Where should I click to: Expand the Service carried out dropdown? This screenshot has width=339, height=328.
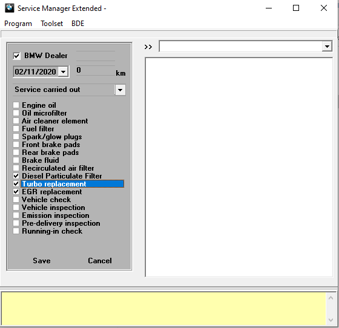(120, 90)
